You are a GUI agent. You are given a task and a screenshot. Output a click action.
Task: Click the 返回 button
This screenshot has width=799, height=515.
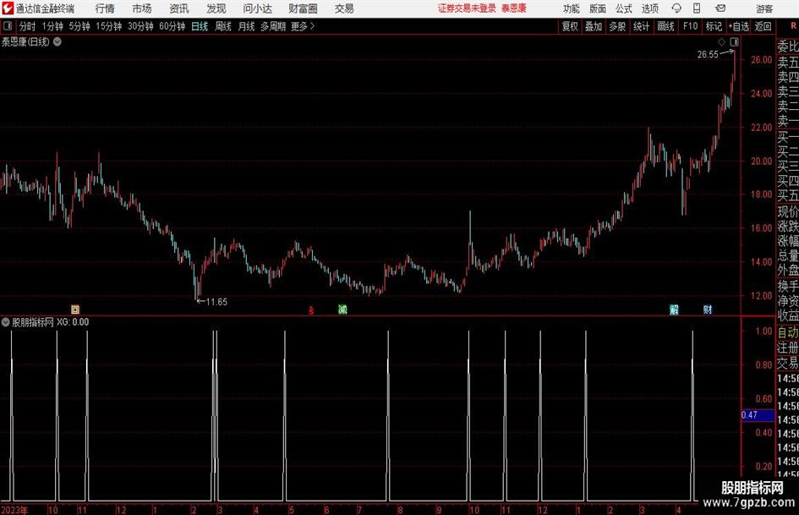[763, 26]
